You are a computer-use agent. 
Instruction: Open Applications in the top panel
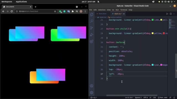(21, 2)
